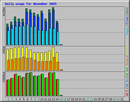The height and width of the screenshot is (102, 130).
Task: Click the 423540 y-axis value
Action: pyautogui.click(x=4, y=11)
